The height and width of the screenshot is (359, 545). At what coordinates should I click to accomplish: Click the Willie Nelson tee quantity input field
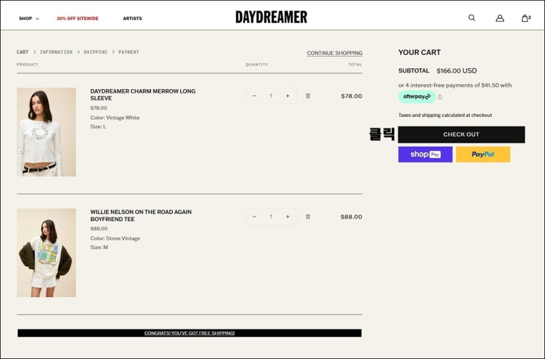point(271,217)
